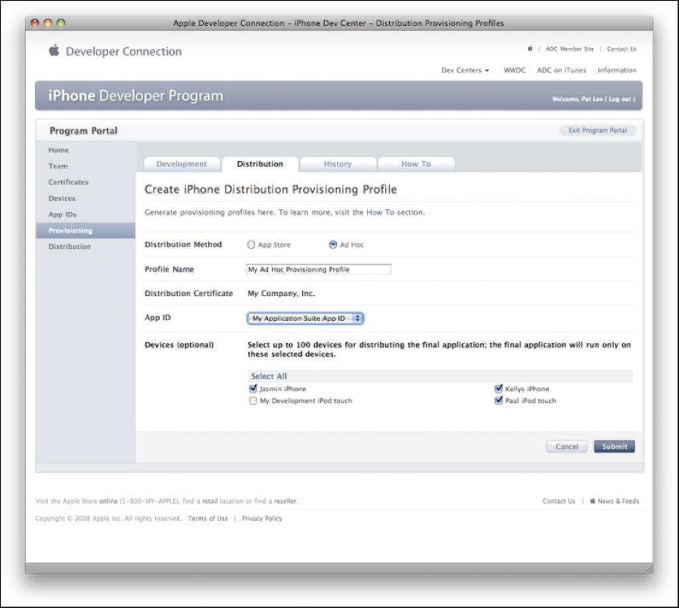
Task: Open the WWDC link
Action: pyautogui.click(x=515, y=70)
